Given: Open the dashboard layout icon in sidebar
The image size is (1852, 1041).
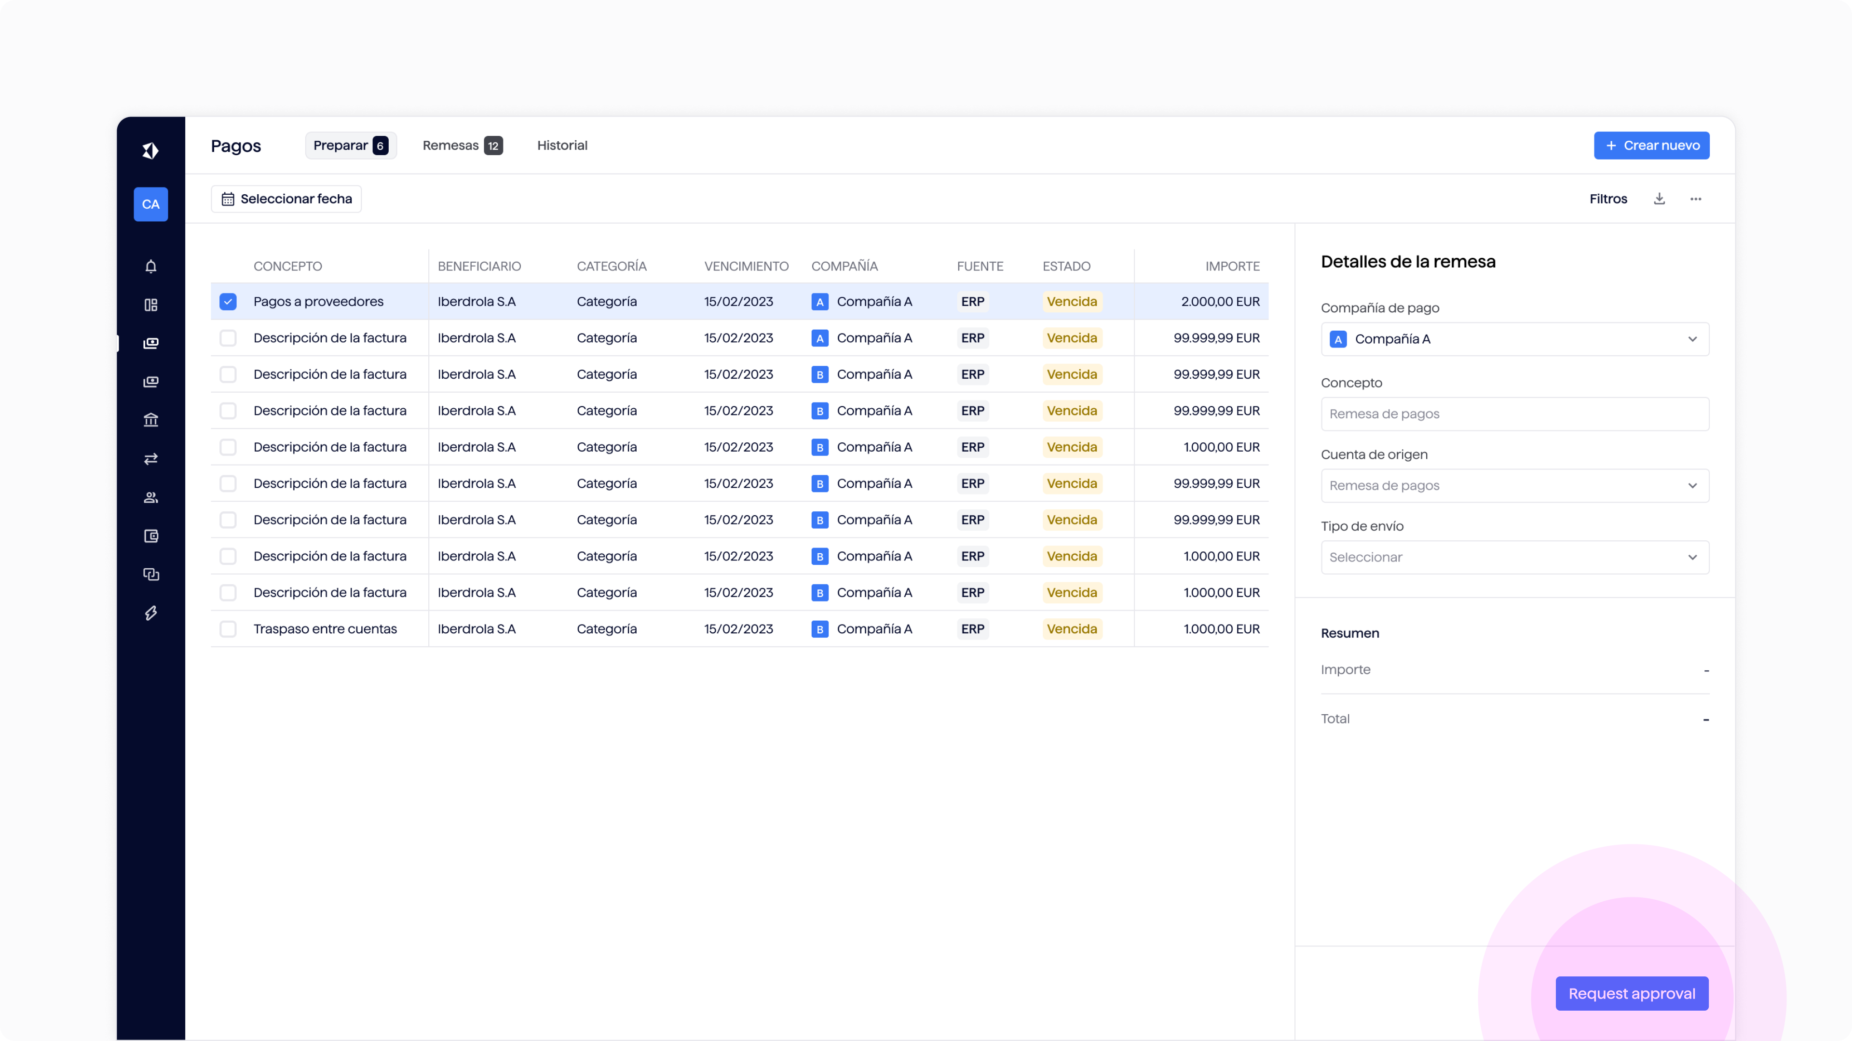Looking at the screenshot, I should [x=150, y=305].
